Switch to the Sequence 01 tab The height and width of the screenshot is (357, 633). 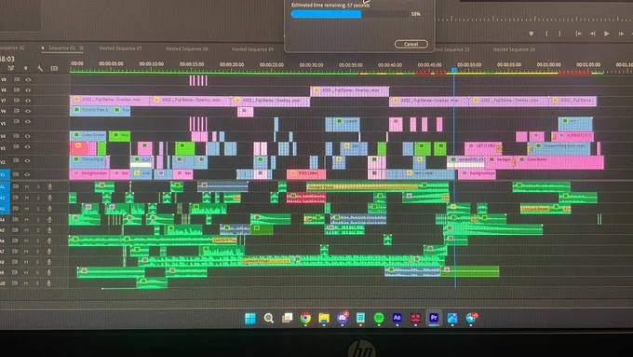tap(61, 48)
